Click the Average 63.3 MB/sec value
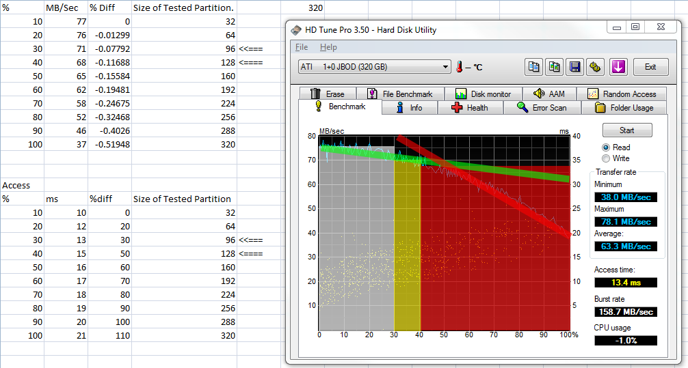Screen dimensions: 688x368 626,246
